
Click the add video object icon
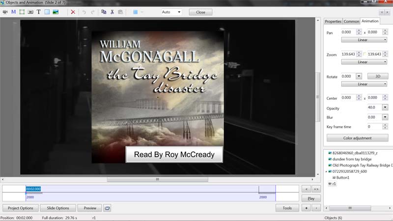click(5, 12)
